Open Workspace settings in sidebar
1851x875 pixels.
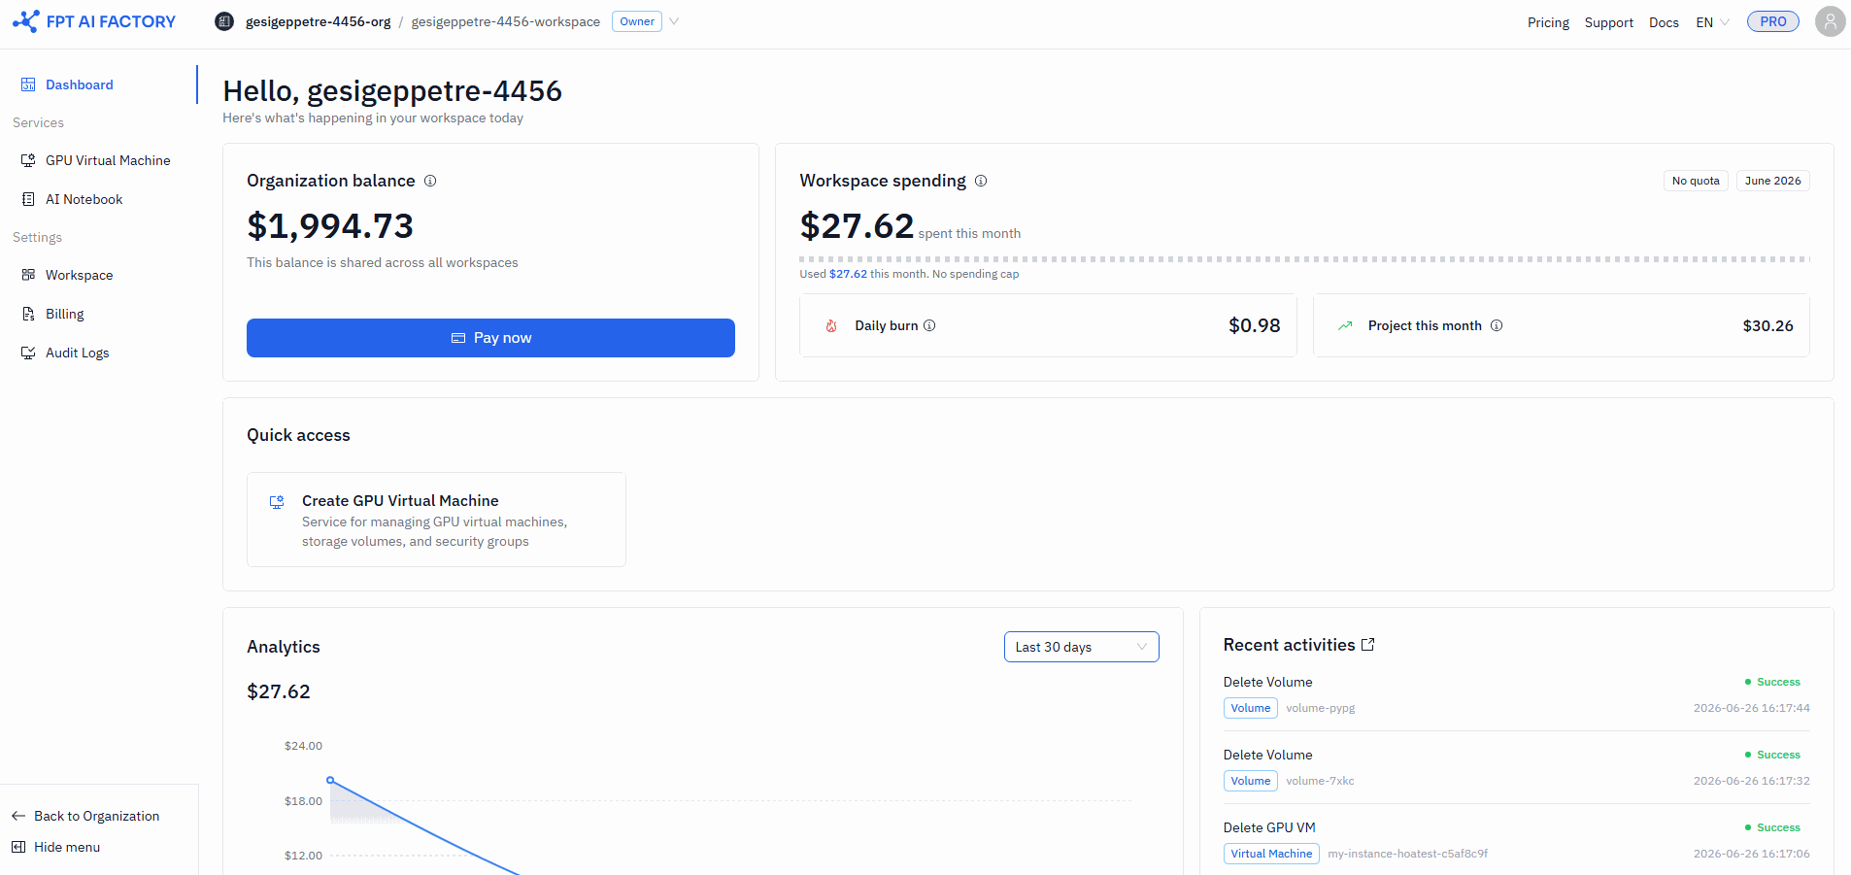(x=99, y=275)
